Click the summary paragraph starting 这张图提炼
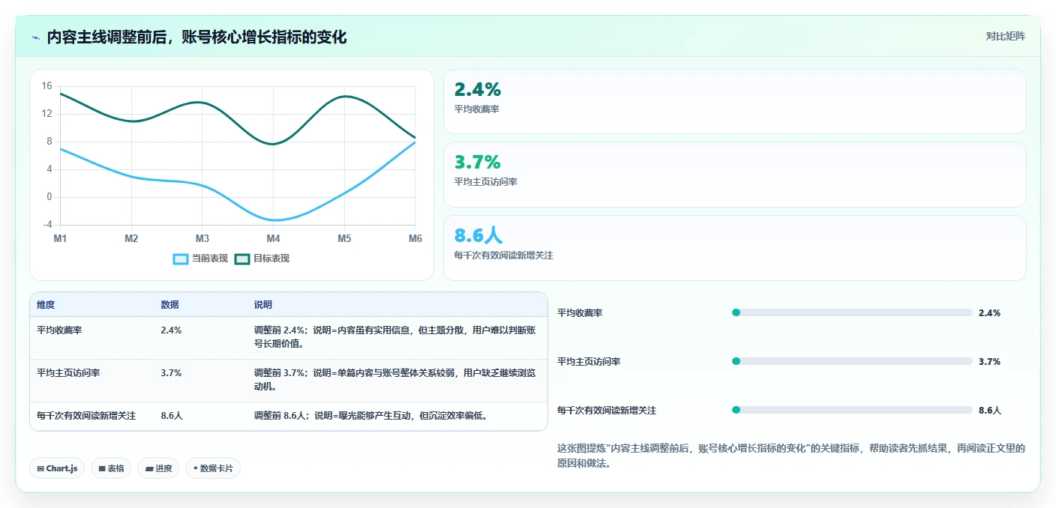Image resolution: width=1056 pixels, height=508 pixels. click(x=790, y=456)
